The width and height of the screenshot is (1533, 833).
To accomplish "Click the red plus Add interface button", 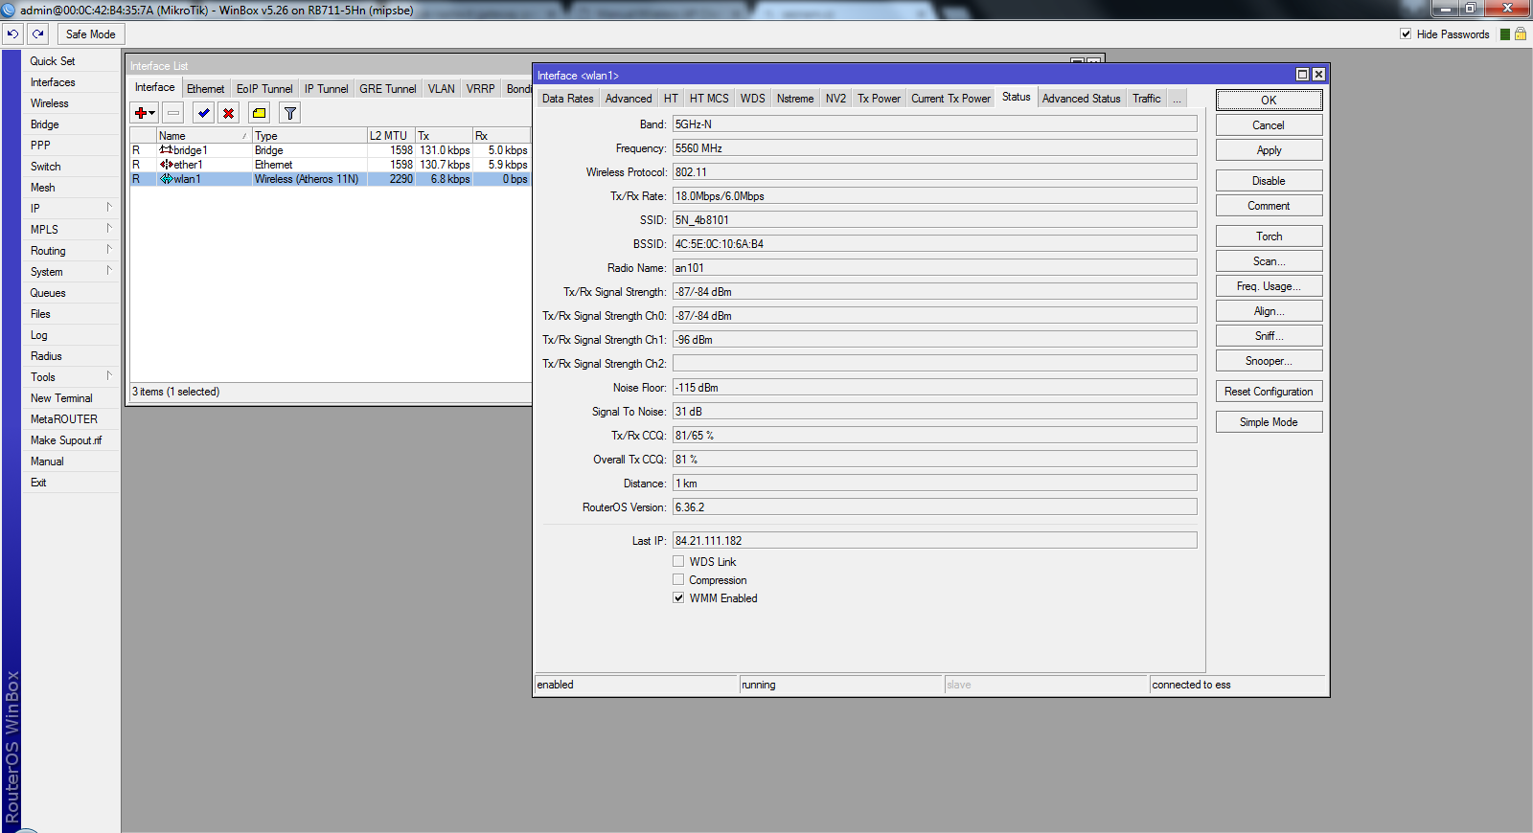I will pyautogui.click(x=145, y=113).
